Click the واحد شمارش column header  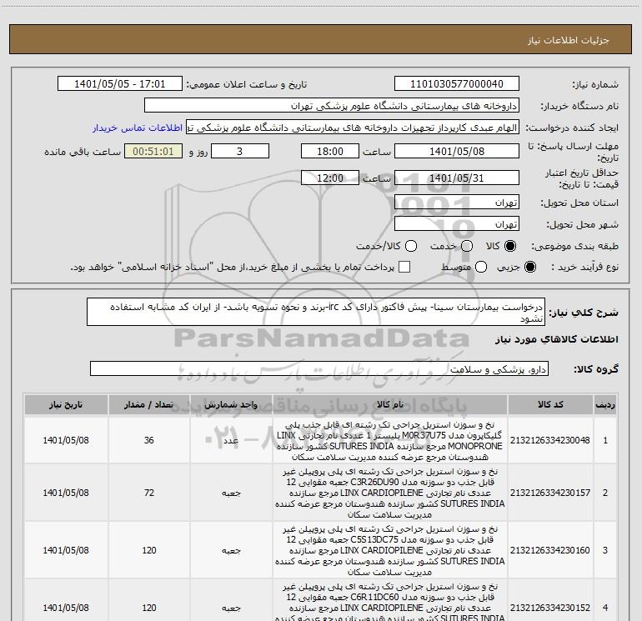pos(231,404)
